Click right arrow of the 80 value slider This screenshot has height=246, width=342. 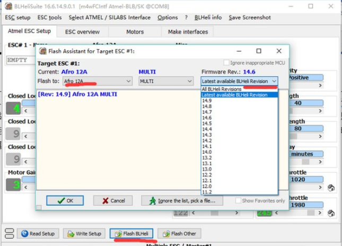pyautogui.click(x=320, y=136)
